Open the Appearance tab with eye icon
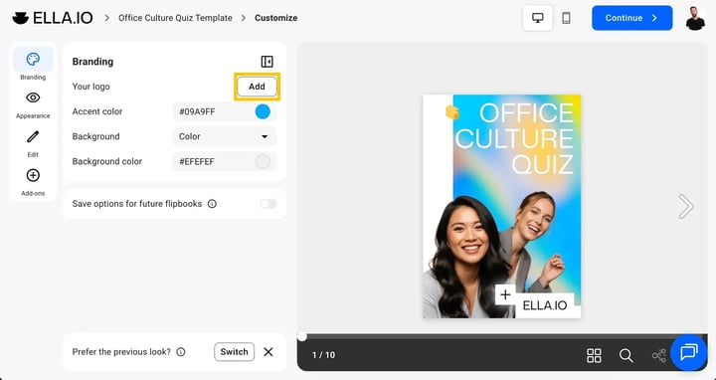 point(33,104)
